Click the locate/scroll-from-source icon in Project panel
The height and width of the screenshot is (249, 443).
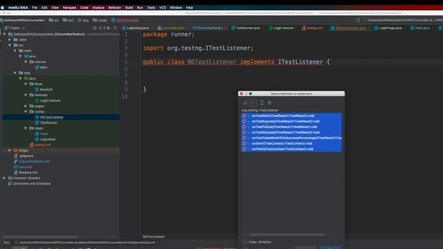pos(95,28)
